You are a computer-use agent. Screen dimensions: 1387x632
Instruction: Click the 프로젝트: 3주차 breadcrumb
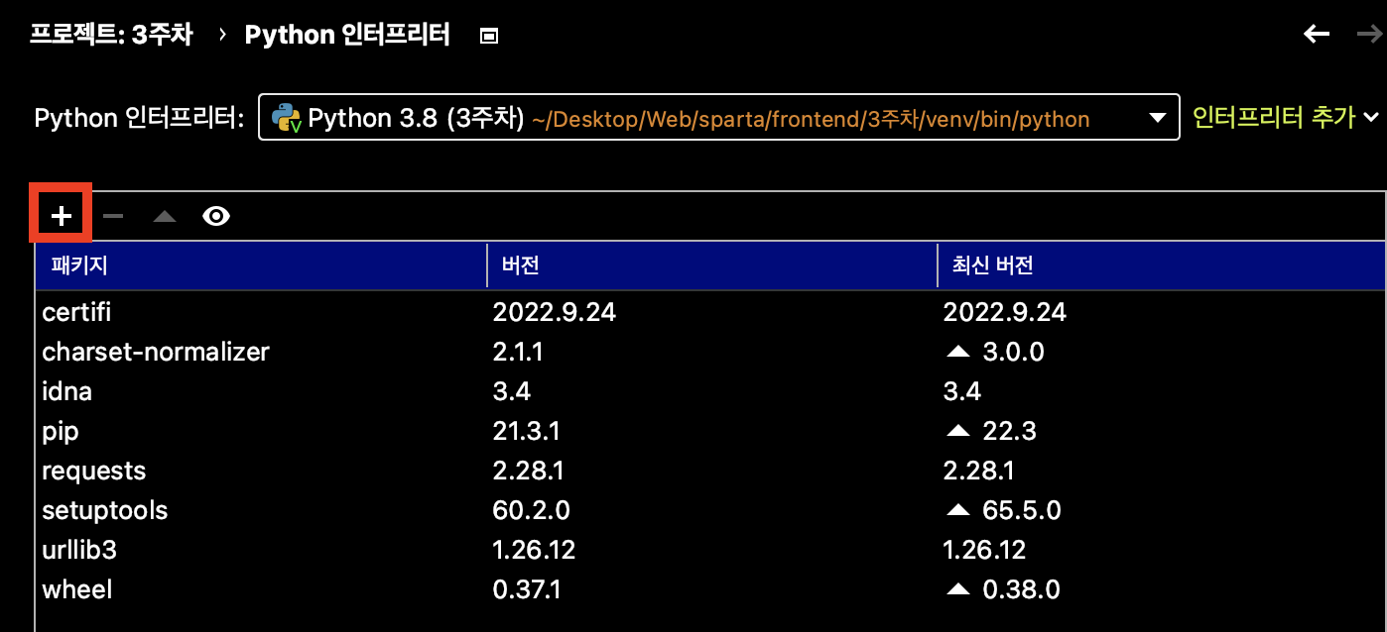pos(110,35)
